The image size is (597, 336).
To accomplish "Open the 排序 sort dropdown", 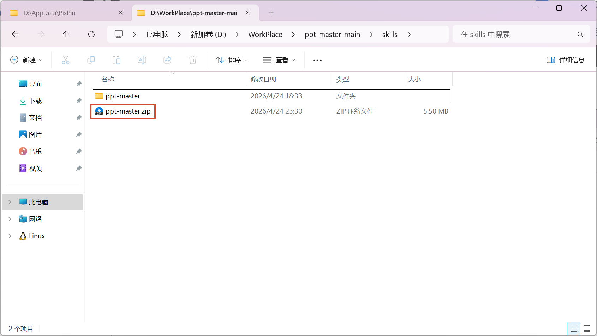I will pos(232,60).
